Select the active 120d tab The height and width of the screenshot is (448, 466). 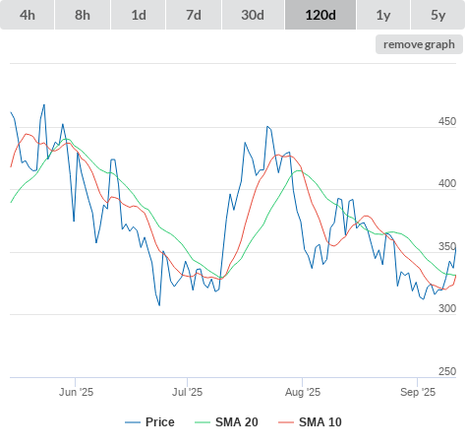tap(320, 15)
